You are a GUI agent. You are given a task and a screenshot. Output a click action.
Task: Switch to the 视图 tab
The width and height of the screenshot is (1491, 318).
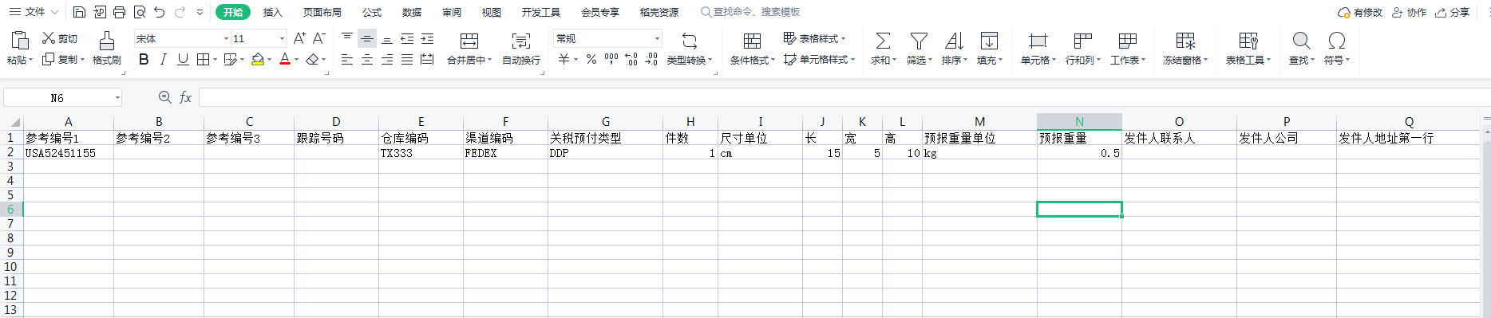[x=492, y=12]
